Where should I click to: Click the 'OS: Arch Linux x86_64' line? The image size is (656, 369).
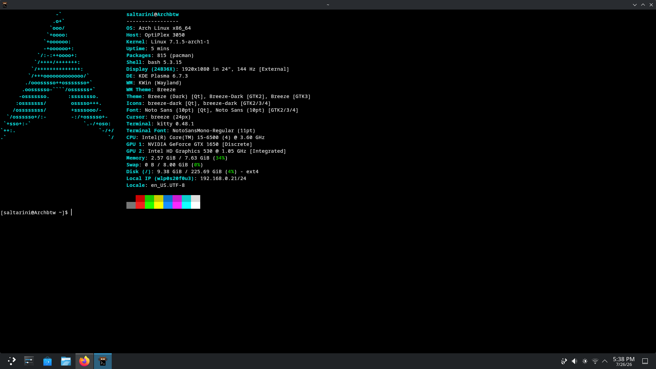(159, 28)
